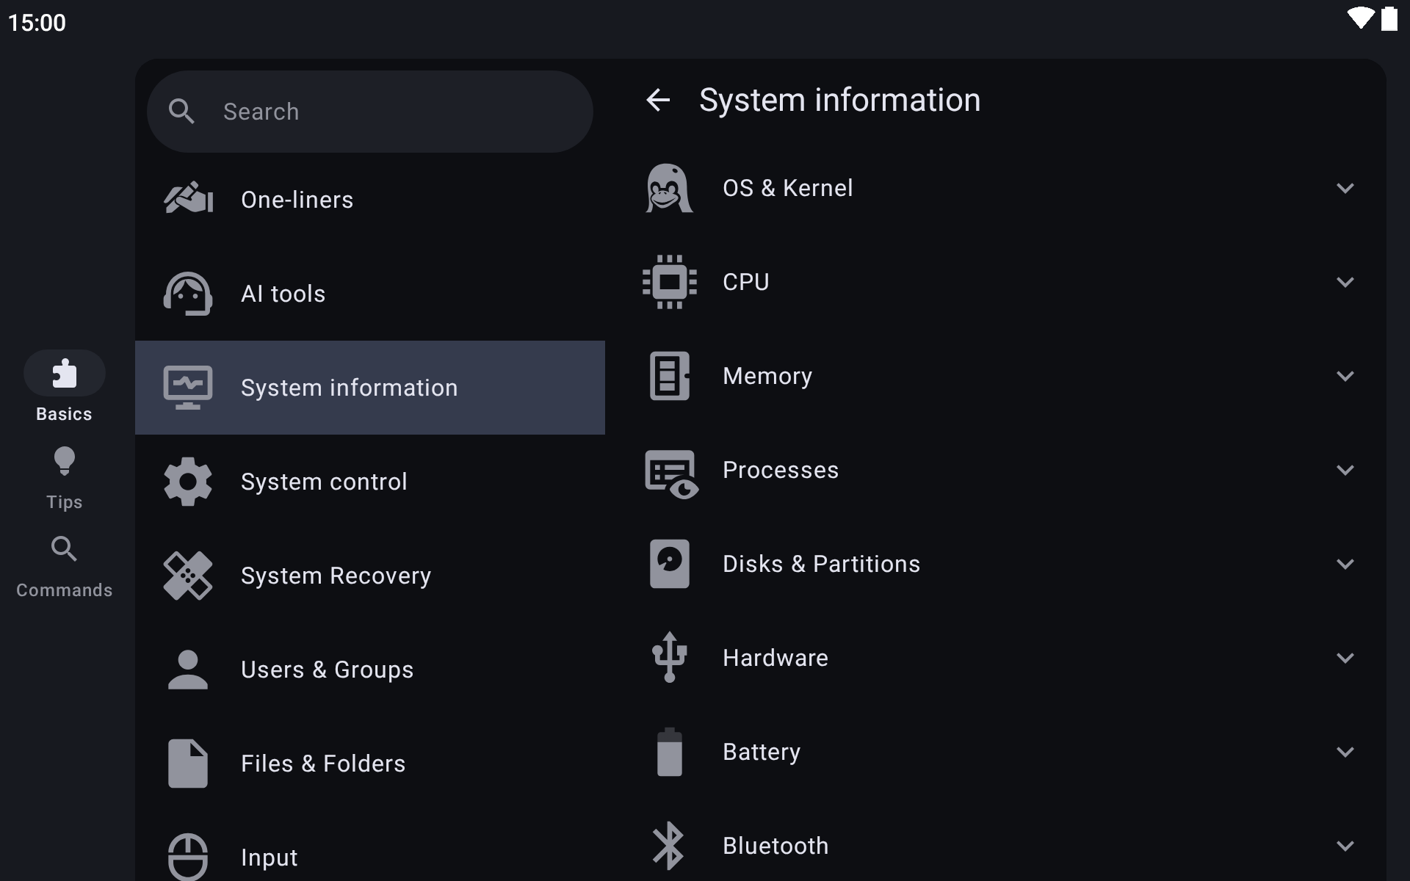Focus the Search input field
This screenshot has width=1410, height=881.
pos(370,112)
